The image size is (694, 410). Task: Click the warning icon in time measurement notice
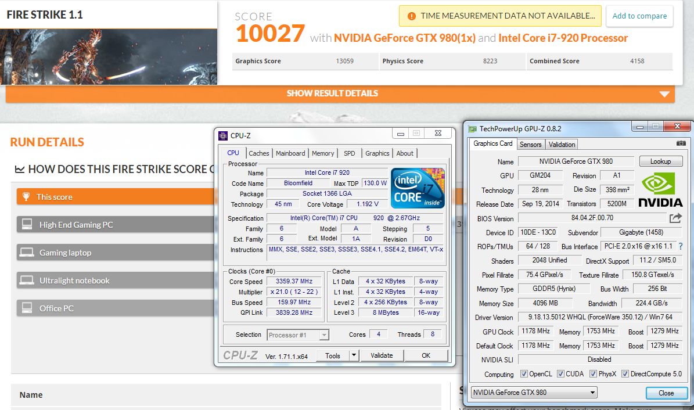point(412,16)
